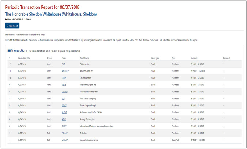Select the Citigroup Inc. asset name
Screen dimensions: 247x149
(x=85, y=64)
